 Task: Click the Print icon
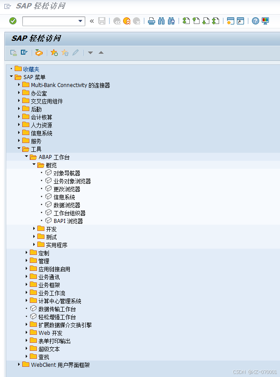(152, 21)
